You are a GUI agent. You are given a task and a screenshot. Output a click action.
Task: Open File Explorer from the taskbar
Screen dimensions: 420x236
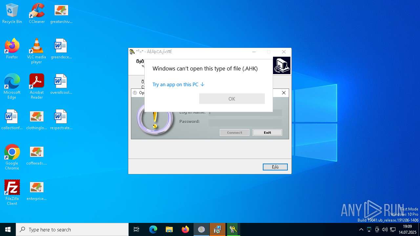coord(169,229)
